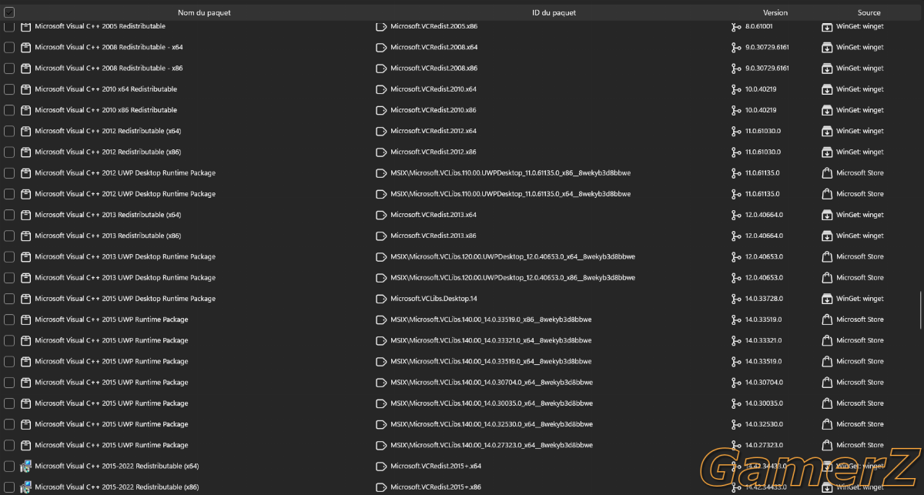Image resolution: width=924 pixels, height=495 pixels.
Task: Click the Microsoft Store source in the 14.0.27323.0 row
Action: pyautogui.click(x=860, y=445)
